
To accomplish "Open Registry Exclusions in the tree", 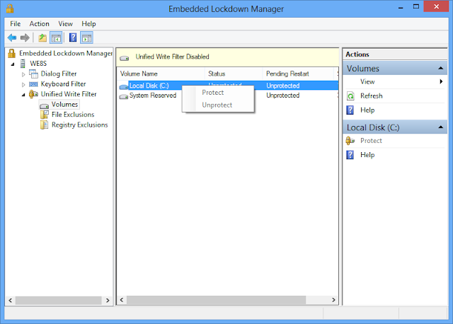I will [80, 125].
